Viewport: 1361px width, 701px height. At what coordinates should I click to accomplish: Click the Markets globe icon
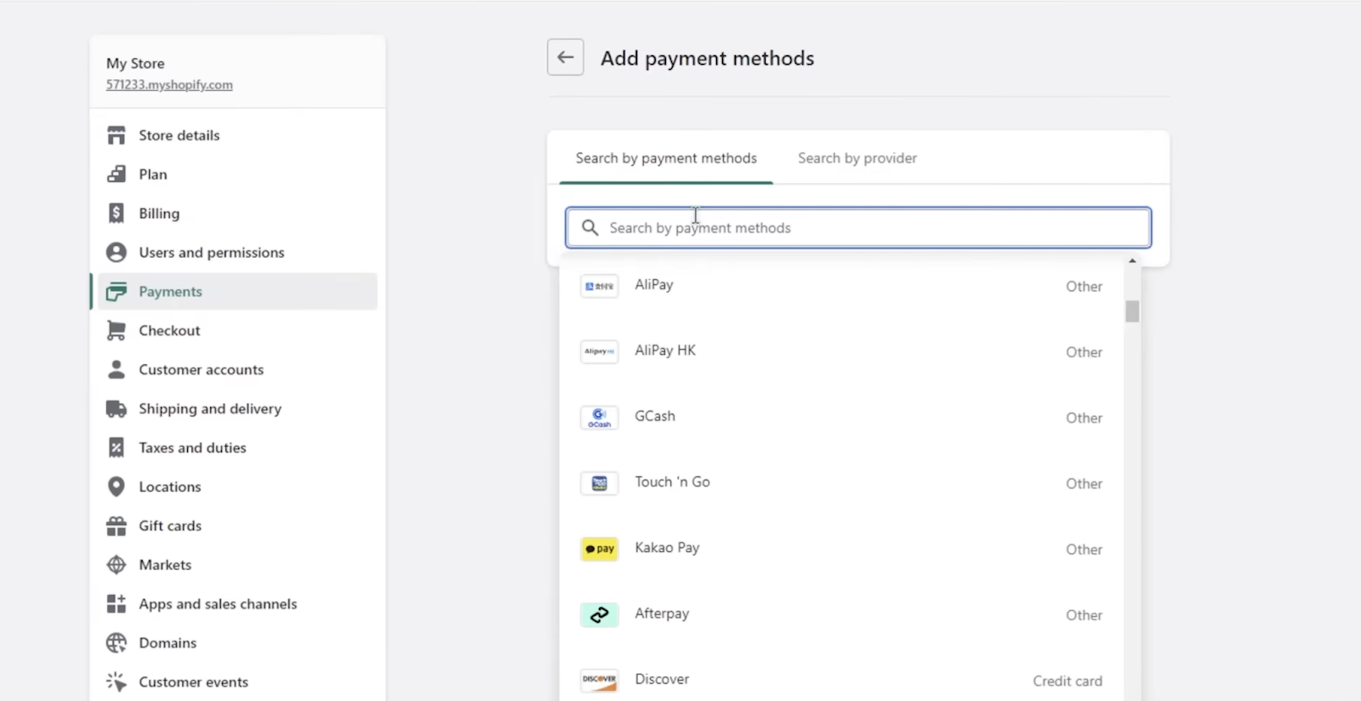[x=117, y=565]
